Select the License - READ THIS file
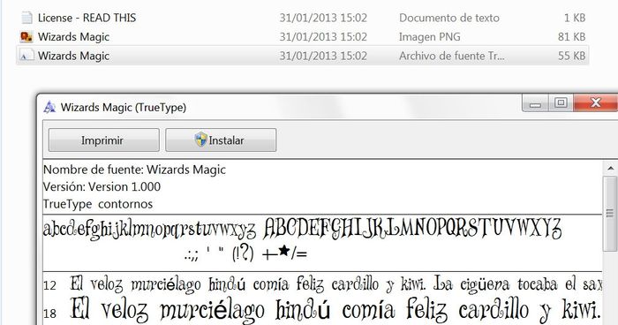The height and width of the screenshot is (325, 618). coord(303,18)
